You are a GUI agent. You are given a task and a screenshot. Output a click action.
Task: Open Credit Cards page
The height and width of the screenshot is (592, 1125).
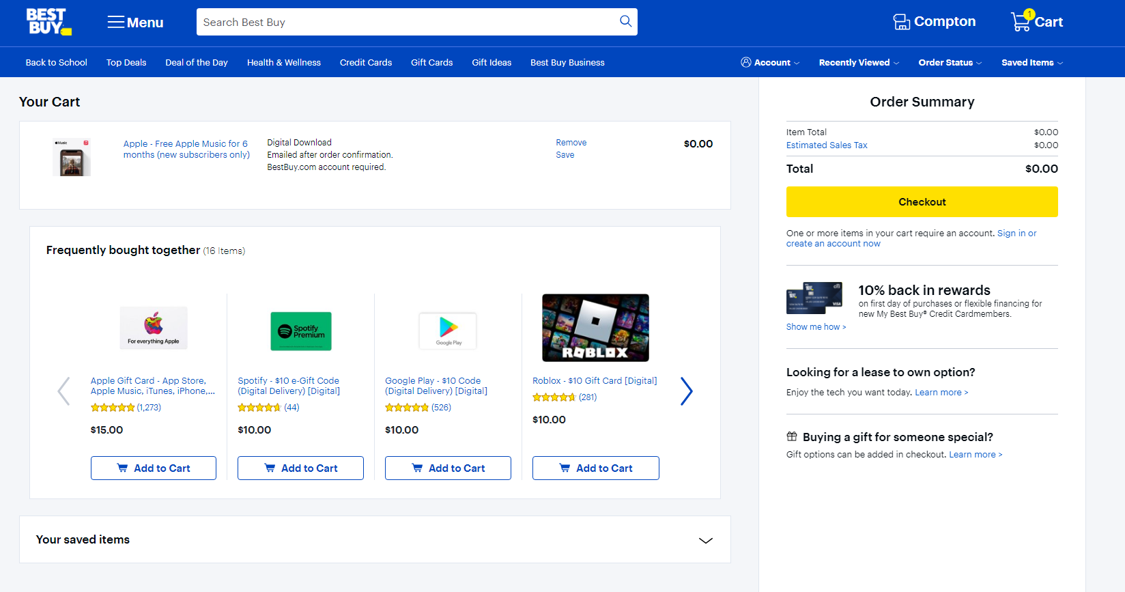(x=366, y=62)
